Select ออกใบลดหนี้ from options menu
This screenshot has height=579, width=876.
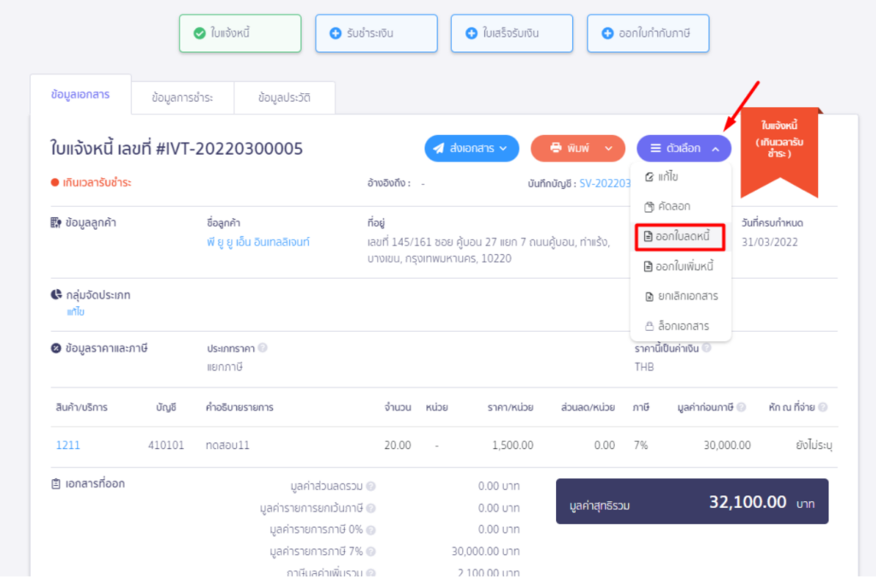pyautogui.click(x=680, y=237)
